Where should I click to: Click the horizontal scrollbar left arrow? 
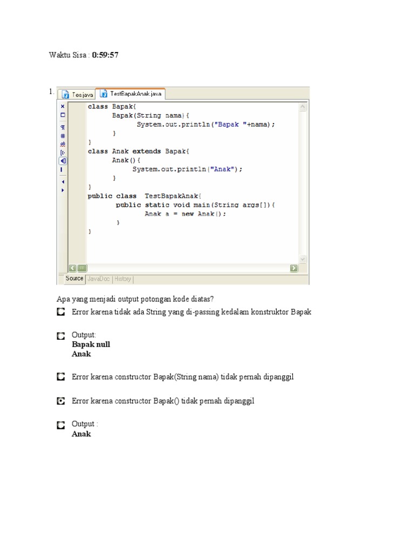(72, 268)
